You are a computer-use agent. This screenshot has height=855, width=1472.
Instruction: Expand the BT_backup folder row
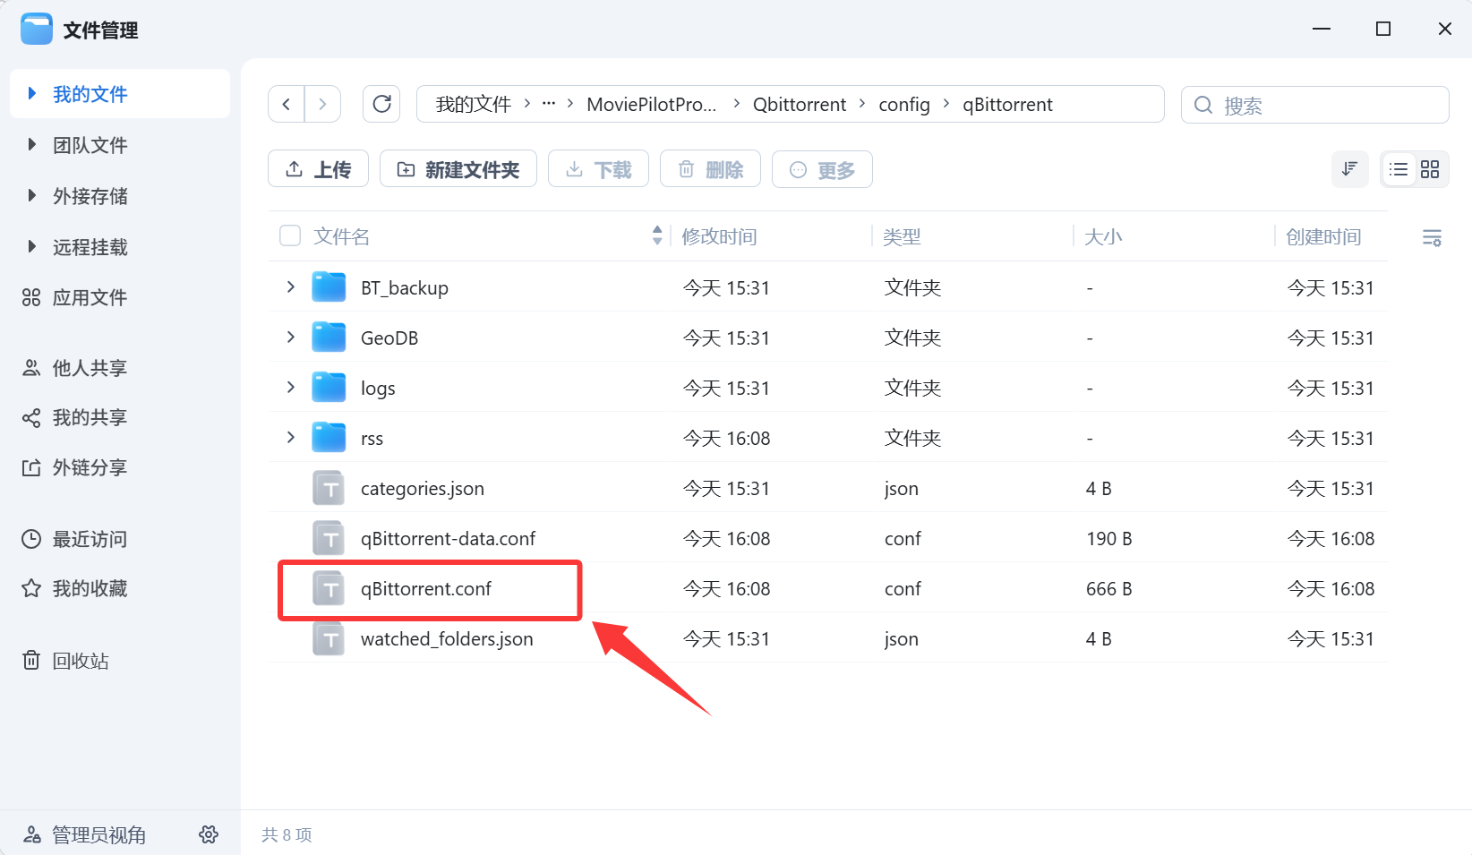(290, 287)
